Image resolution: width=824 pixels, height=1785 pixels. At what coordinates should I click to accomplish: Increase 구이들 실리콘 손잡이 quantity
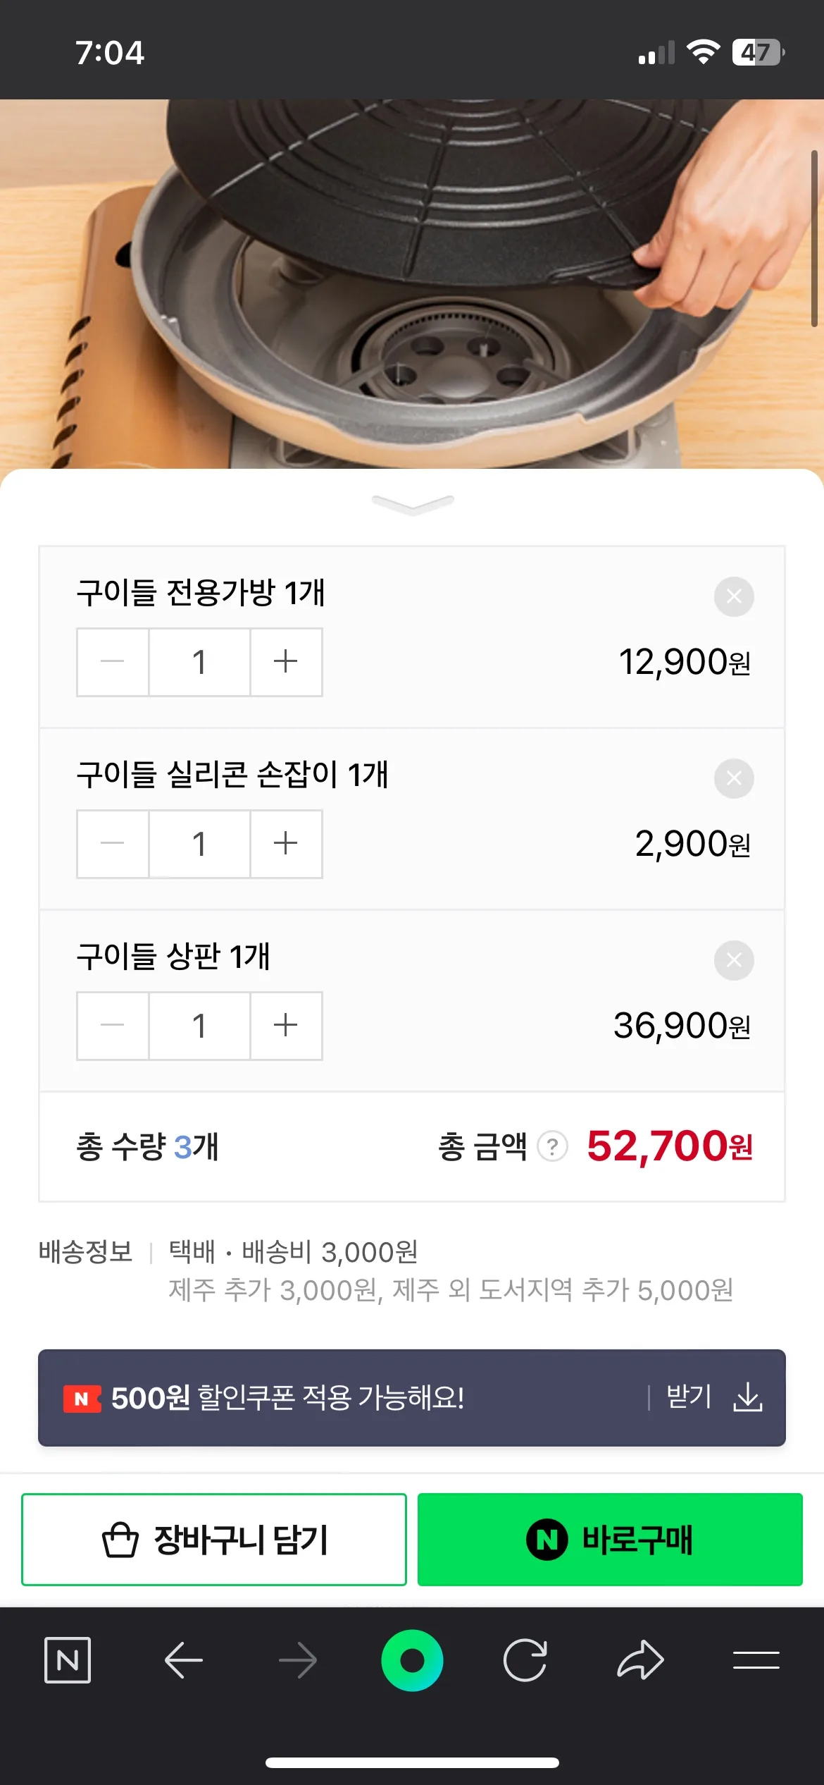pos(286,844)
